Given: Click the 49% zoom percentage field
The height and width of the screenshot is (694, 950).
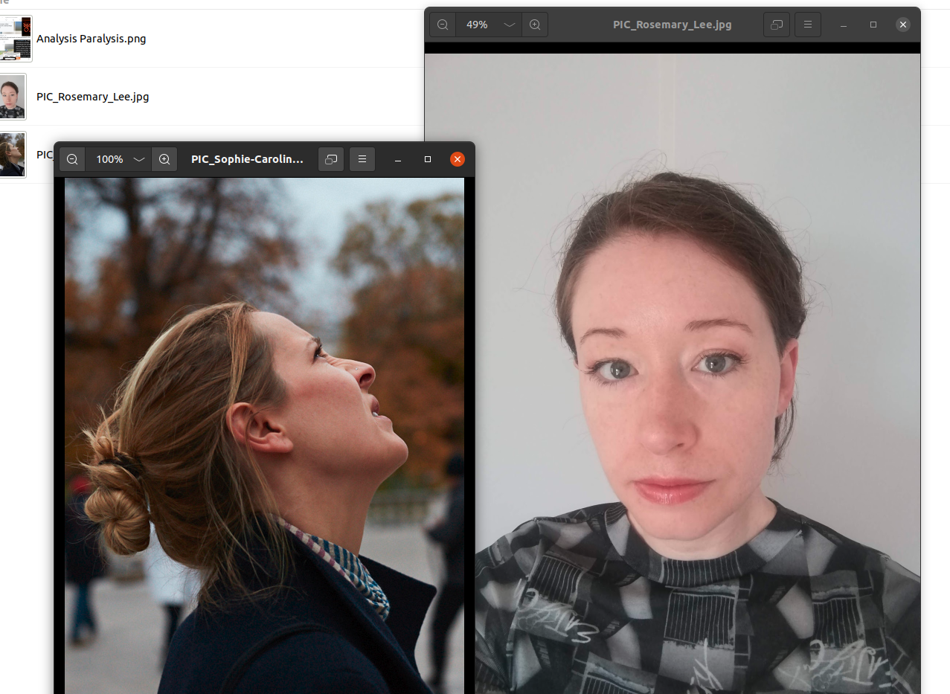Looking at the screenshot, I should coord(477,25).
